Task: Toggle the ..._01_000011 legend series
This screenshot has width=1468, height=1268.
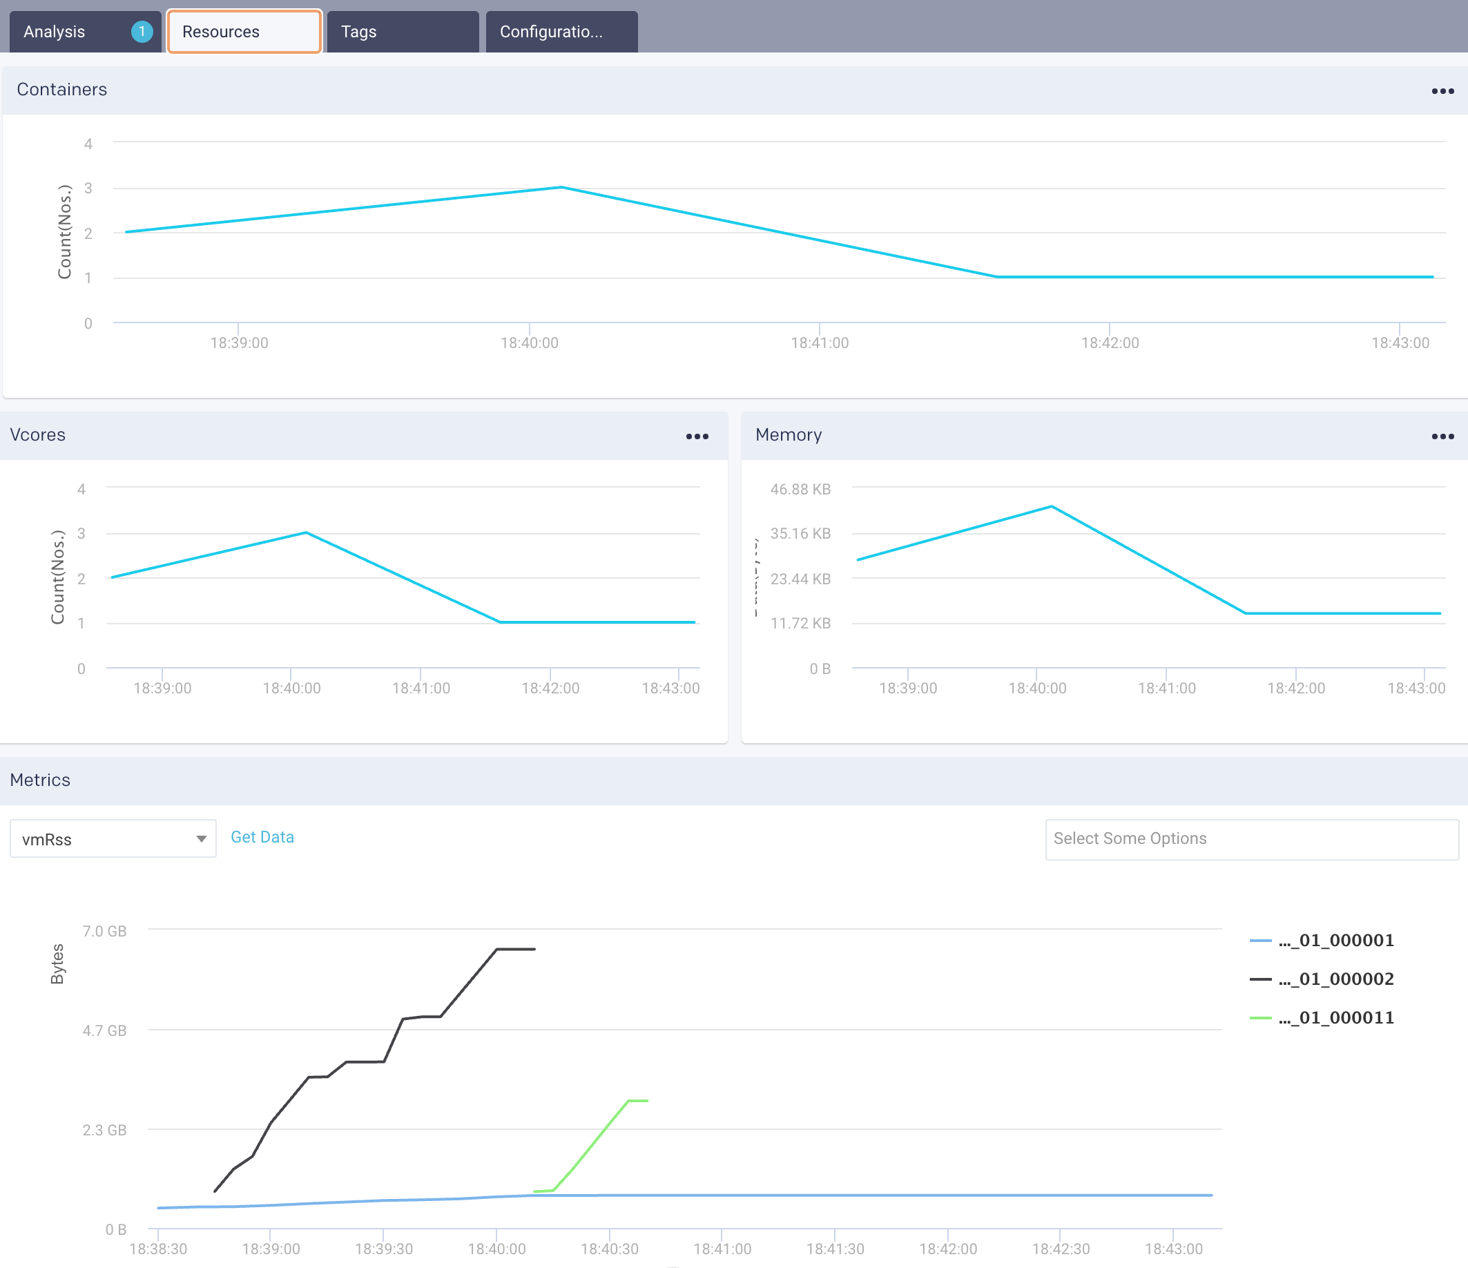Action: pos(1322,1018)
